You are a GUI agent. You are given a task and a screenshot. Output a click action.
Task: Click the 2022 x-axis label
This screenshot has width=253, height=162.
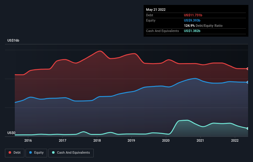click(235, 140)
